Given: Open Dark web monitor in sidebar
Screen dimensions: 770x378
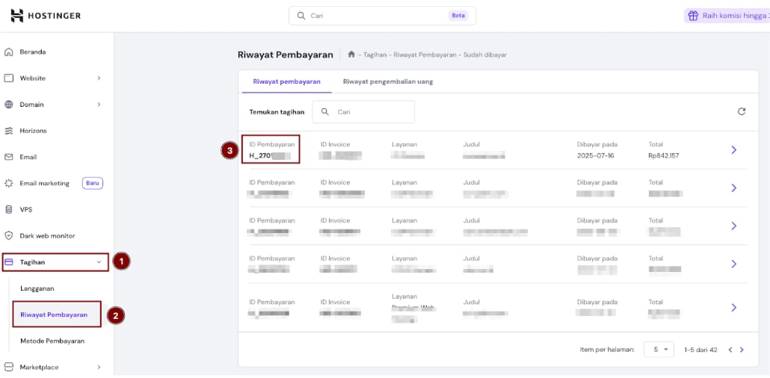Looking at the screenshot, I should coord(46,235).
